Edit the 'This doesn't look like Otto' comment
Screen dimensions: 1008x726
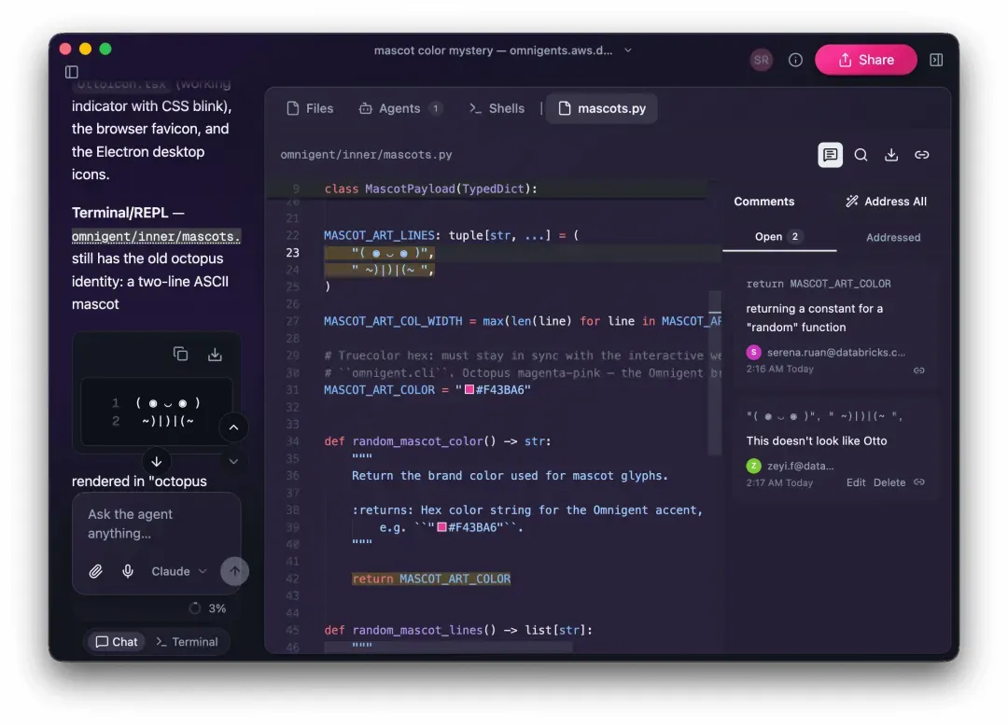tap(856, 482)
